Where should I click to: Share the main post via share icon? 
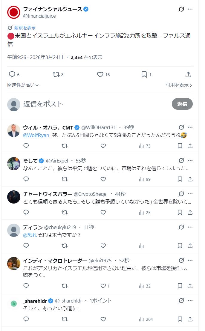click(x=188, y=75)
